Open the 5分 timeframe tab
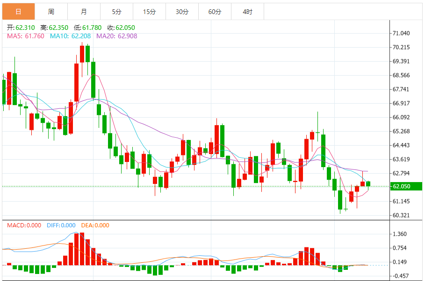Image resolution: width=425 pixels, height=281 pixels. (x=117, y=12)
